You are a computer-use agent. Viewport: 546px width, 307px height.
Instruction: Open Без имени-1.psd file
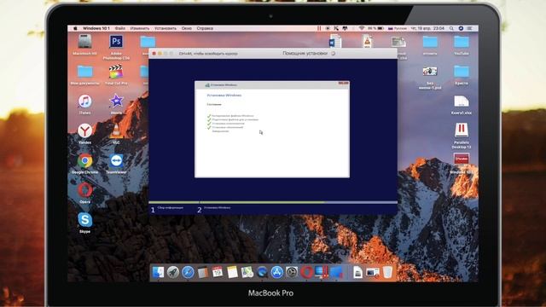[430, 72]
